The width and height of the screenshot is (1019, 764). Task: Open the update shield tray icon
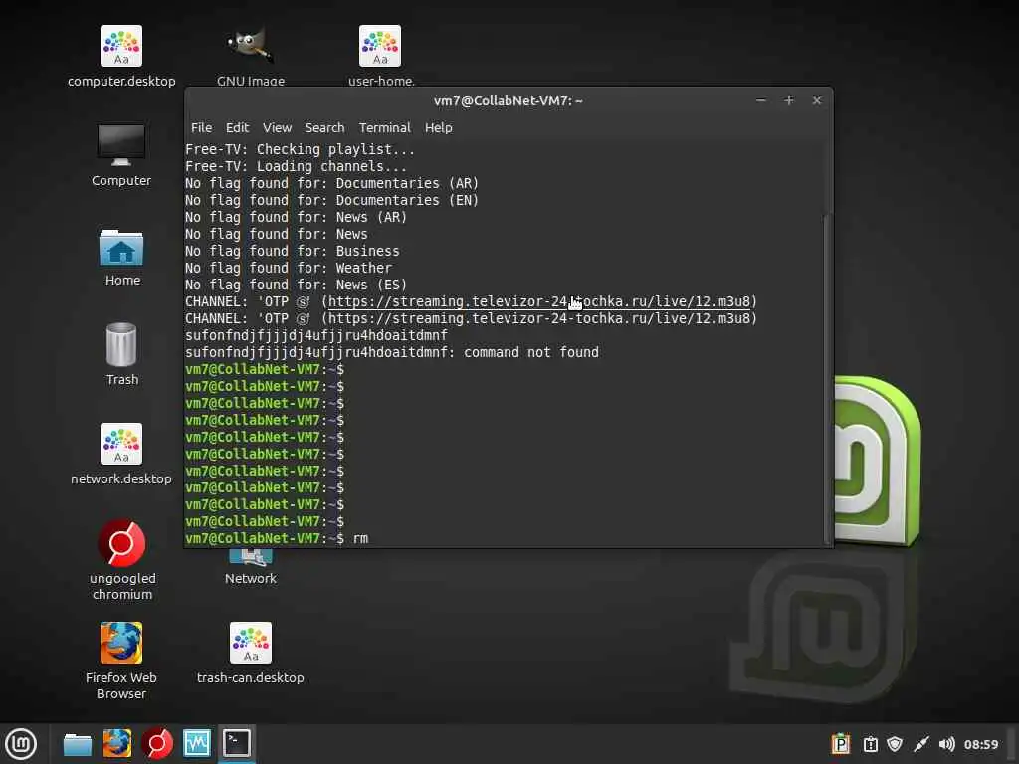click(895, 744)
